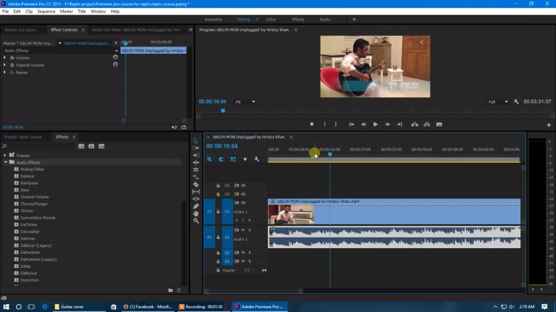The image size is (556, 312).
Task: Select the Rolling Edit tool
Action: (196, 162)
